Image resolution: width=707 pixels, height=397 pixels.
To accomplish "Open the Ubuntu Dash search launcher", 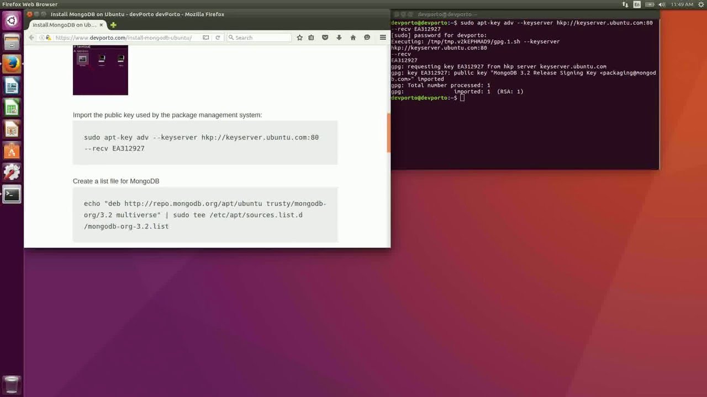I will click(12, 21).
